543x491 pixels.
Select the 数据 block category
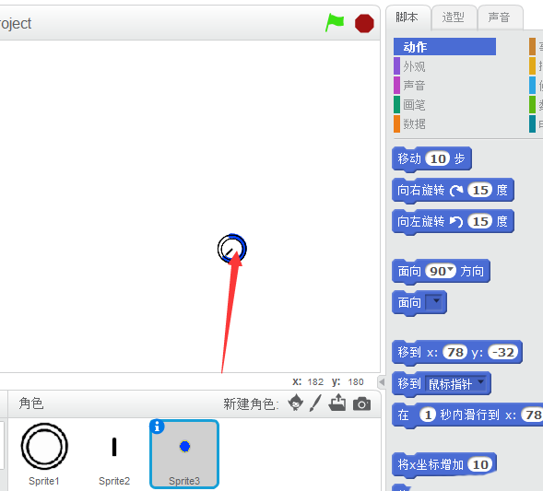pos(414,123)
